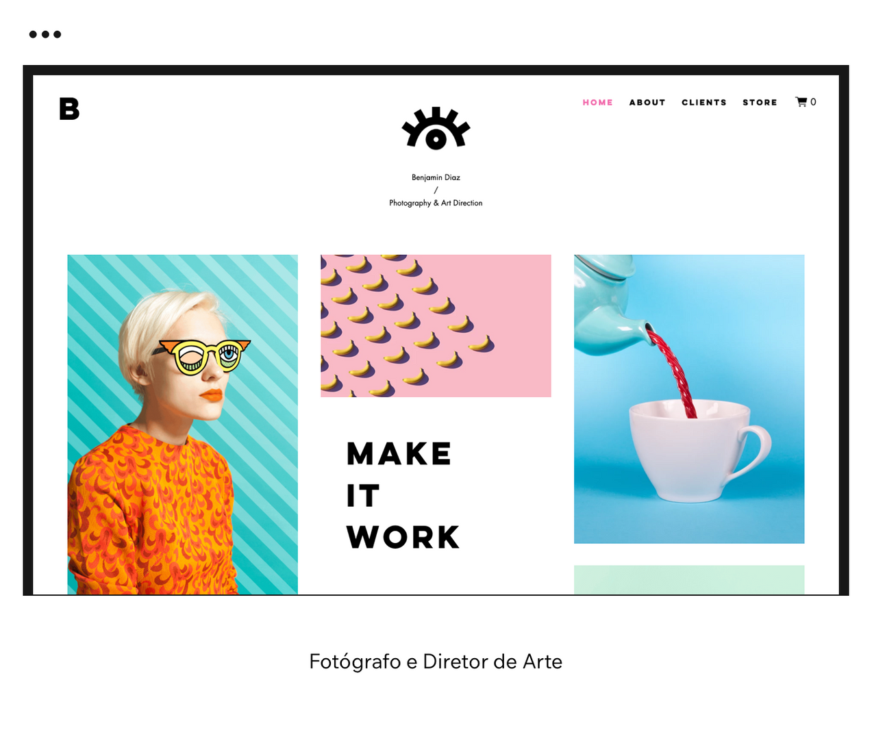Screen dimensions: 872x739
Task: Click the three dots window icon
Action: point(45,34)
